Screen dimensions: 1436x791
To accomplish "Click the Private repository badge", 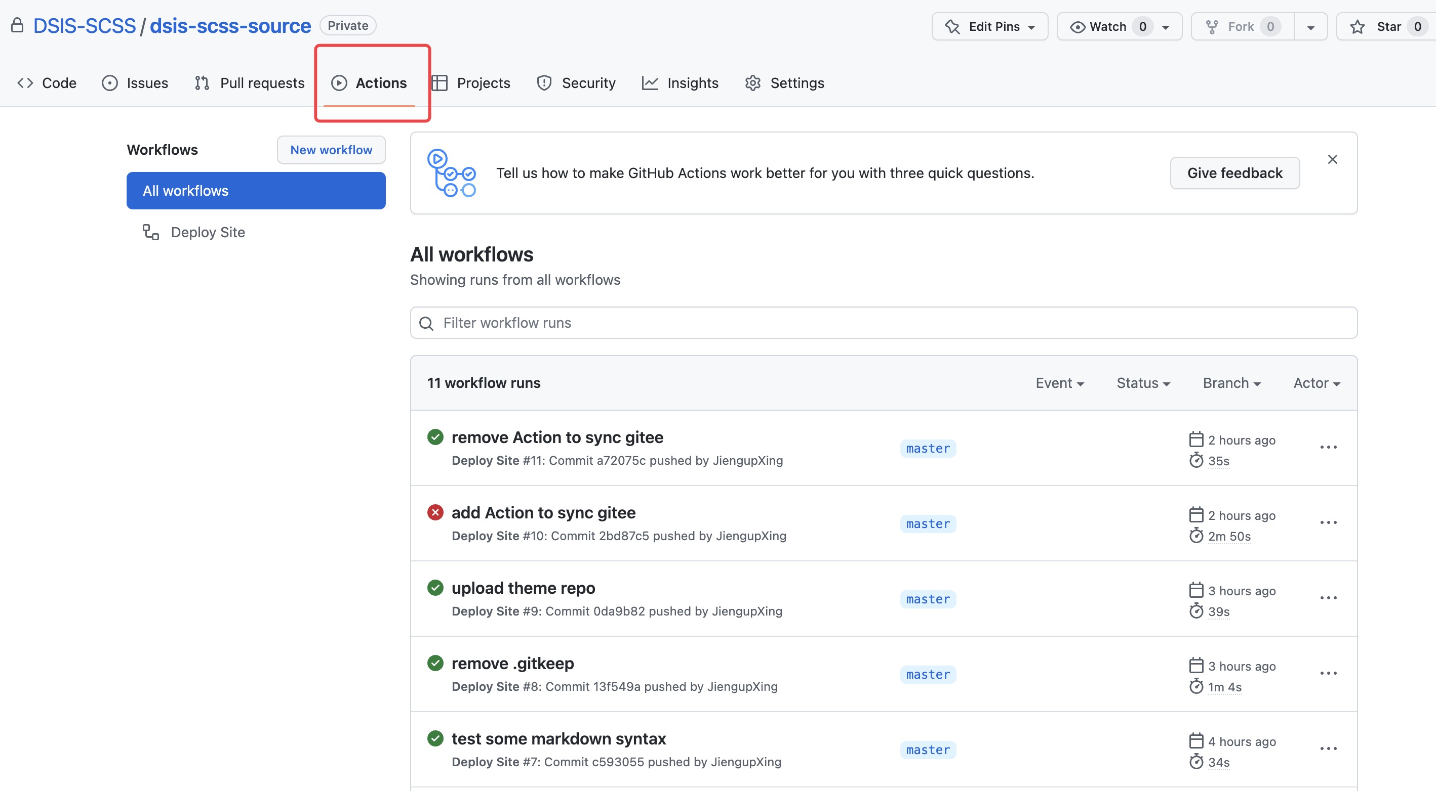I will (x=348, y=26).
